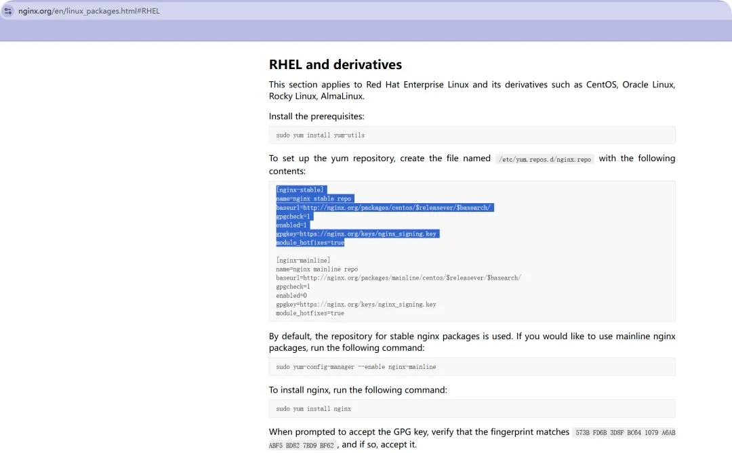732x453 pixels.
Task: Click the 'sudo yum-config-manager --enable nginx-mainline' command
Action: coord(357,367)
